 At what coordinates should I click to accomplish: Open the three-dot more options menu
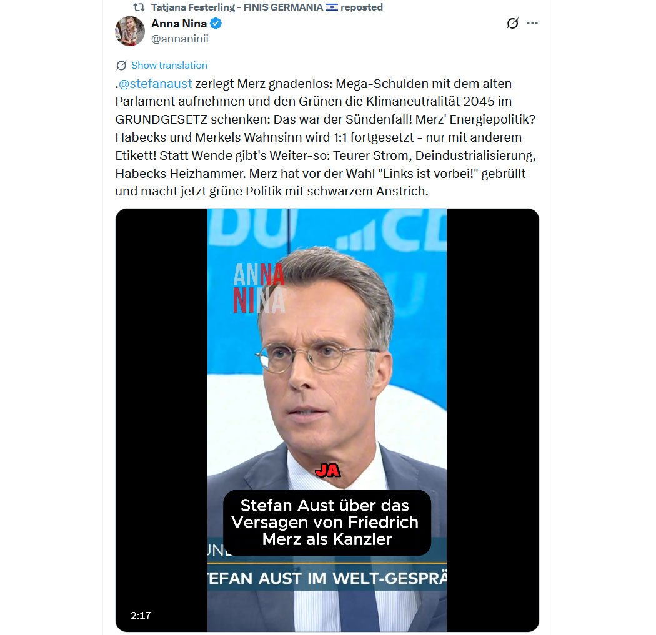(x=532, y=23)
